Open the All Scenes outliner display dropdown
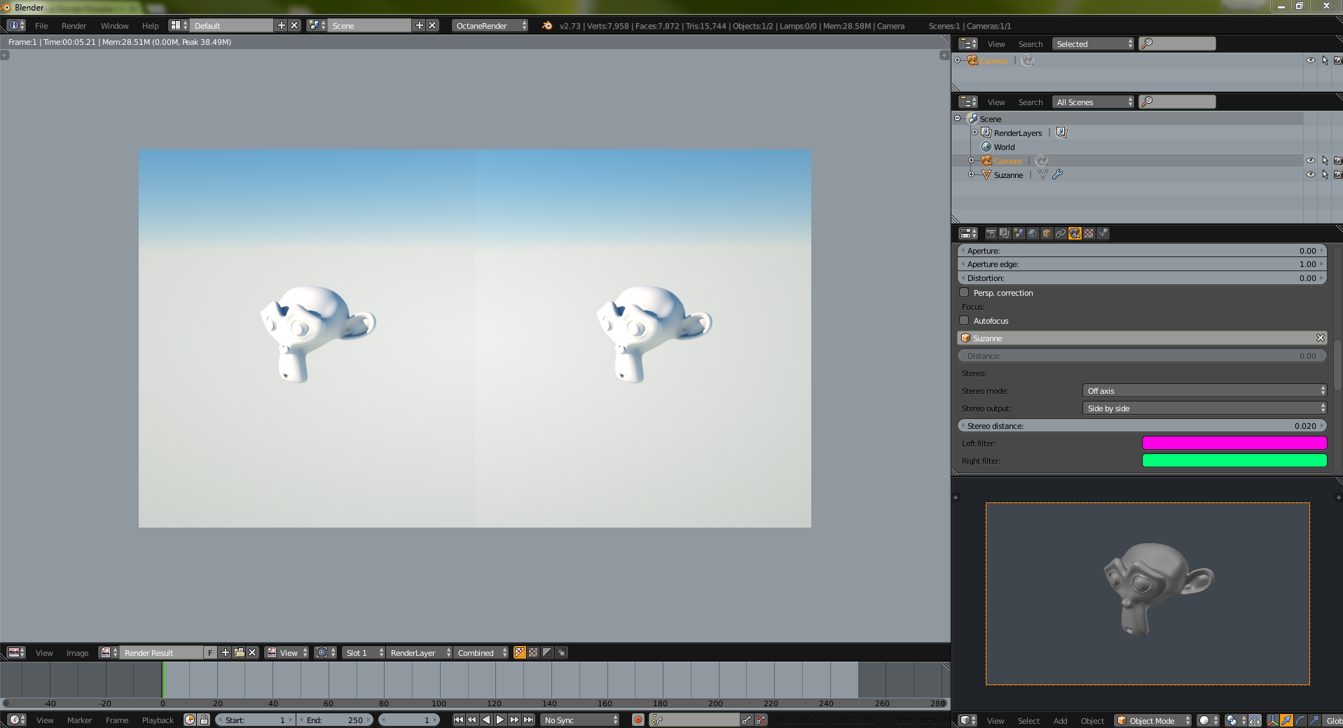 pos(1093,102)
